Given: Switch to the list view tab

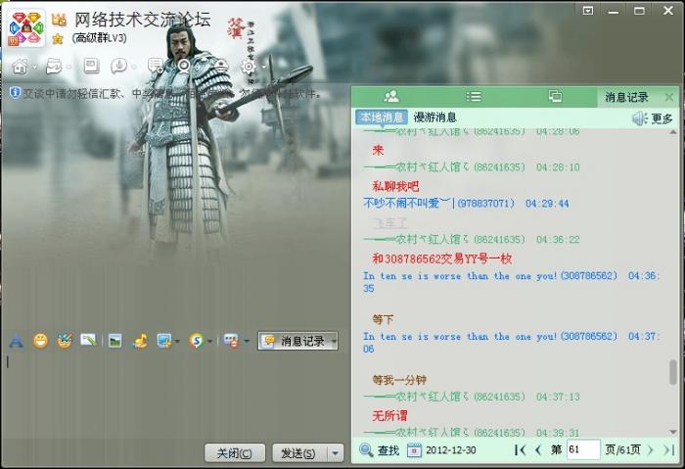Looking at the screenshot, I should click(x=473, y=96).
